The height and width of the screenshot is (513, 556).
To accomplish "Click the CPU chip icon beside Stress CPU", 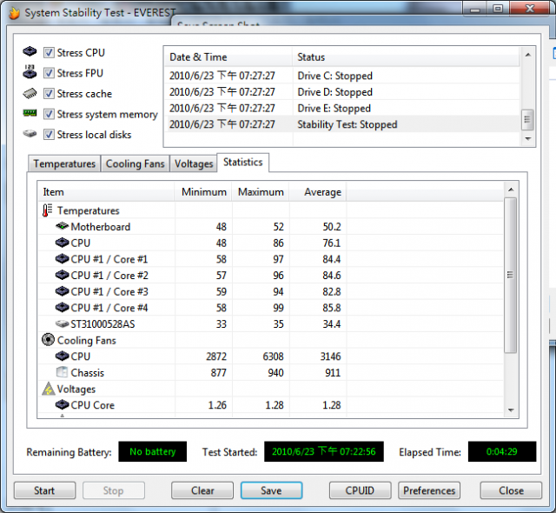I will point(30,51).
